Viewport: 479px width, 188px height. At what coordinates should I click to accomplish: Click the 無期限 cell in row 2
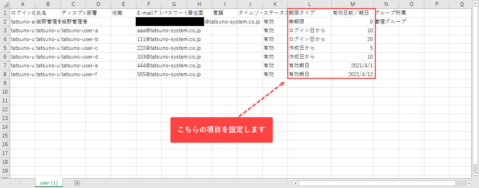click(x=309, y=22)
